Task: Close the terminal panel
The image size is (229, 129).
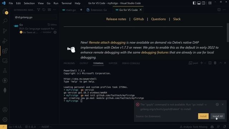Action: [x=225, y=63]
